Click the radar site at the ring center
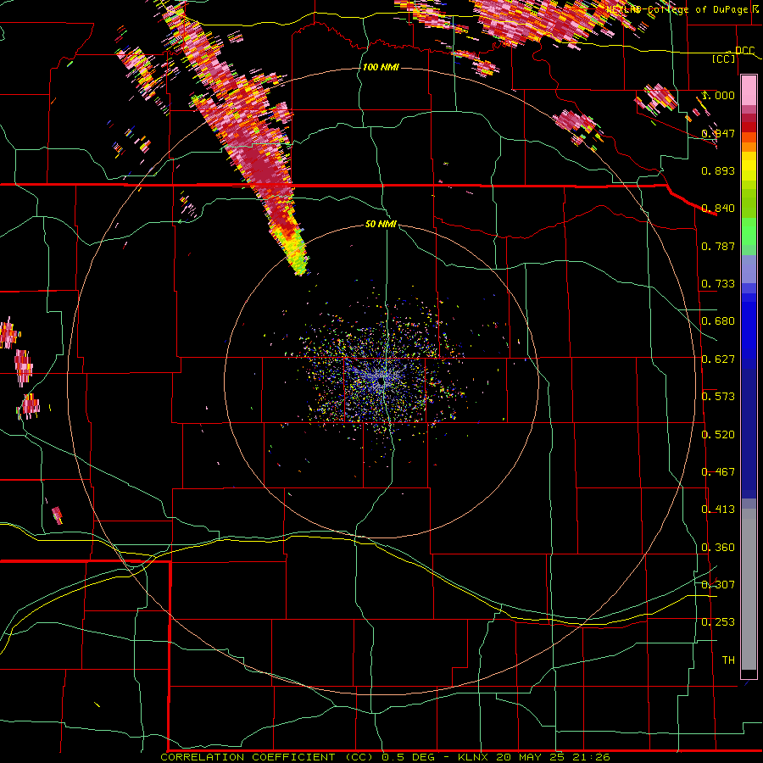Screen dimensions: 763x763 pos(381,382)
